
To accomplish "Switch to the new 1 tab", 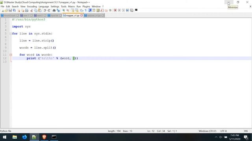I will click(26, 16).
